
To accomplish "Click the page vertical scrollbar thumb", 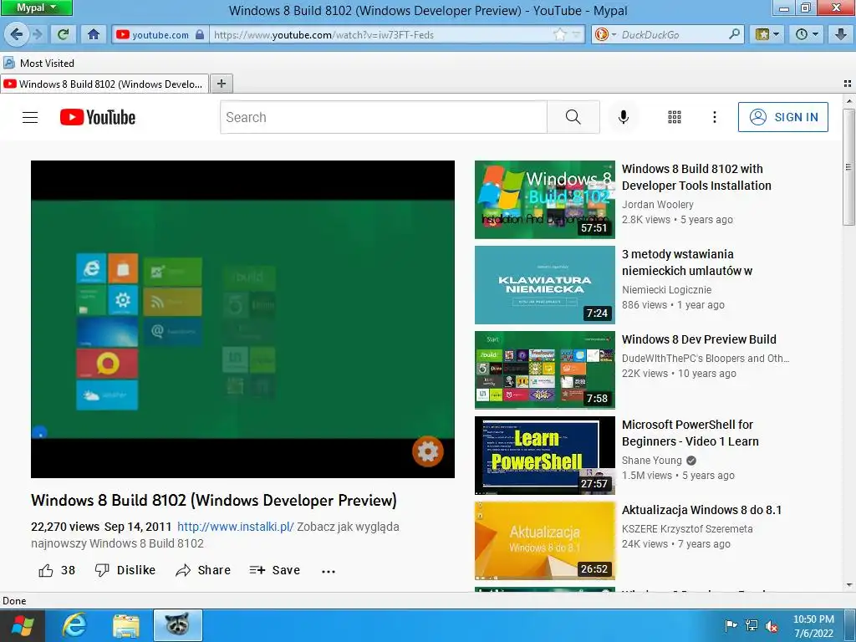I will point(848,167).
